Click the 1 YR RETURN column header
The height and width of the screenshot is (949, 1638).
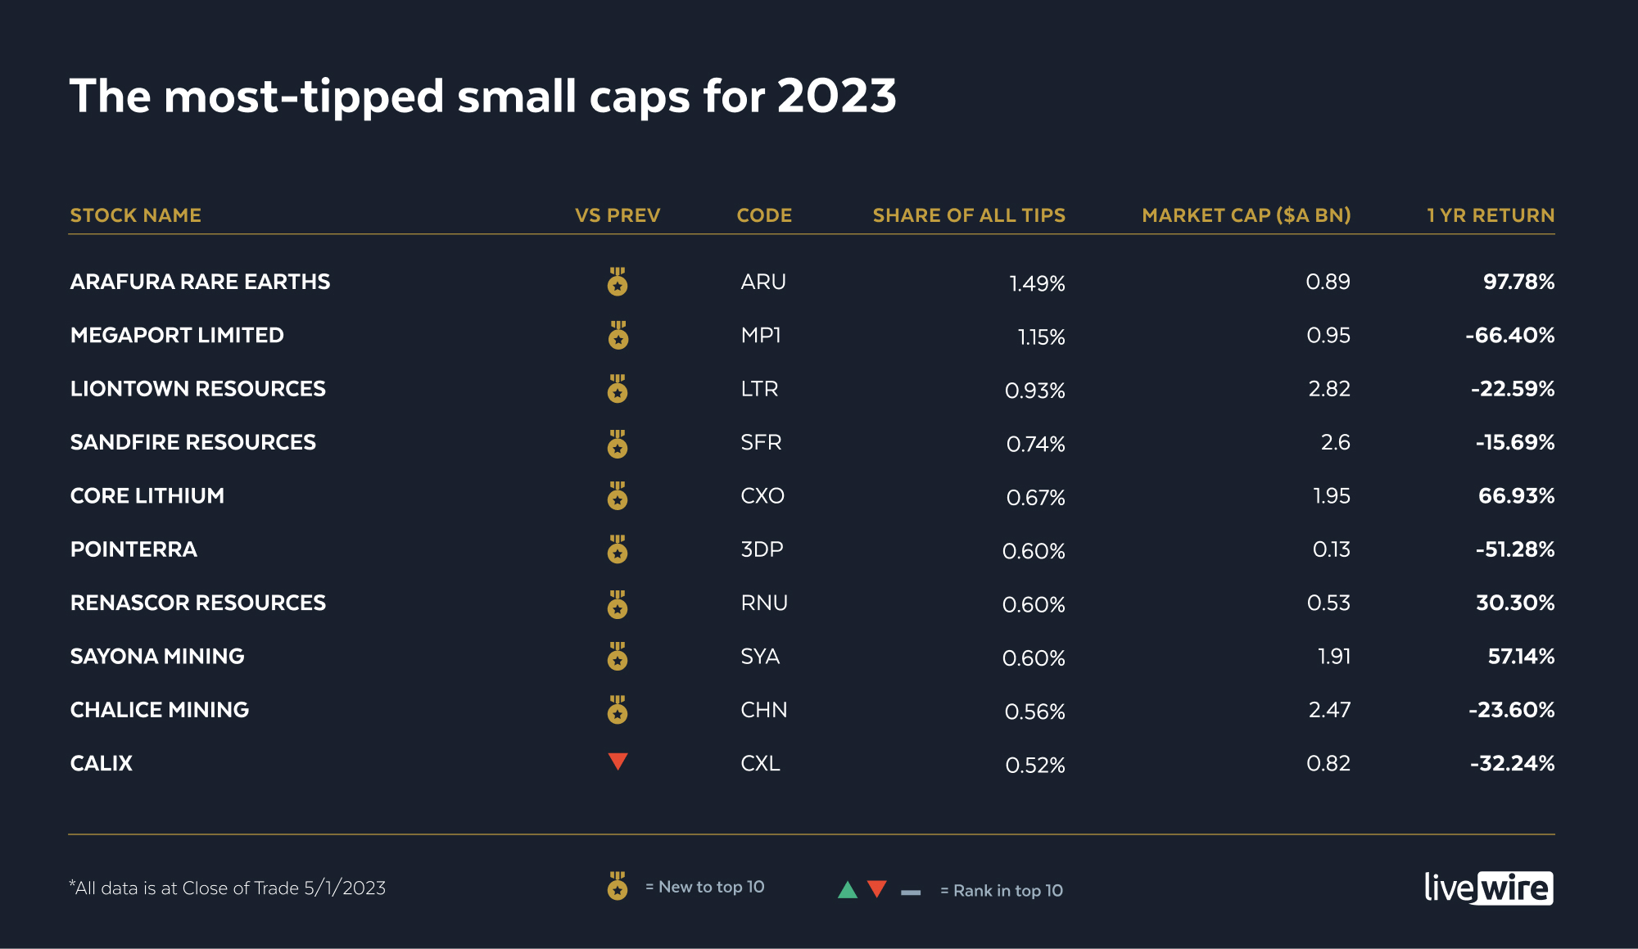click(1491, 215)
